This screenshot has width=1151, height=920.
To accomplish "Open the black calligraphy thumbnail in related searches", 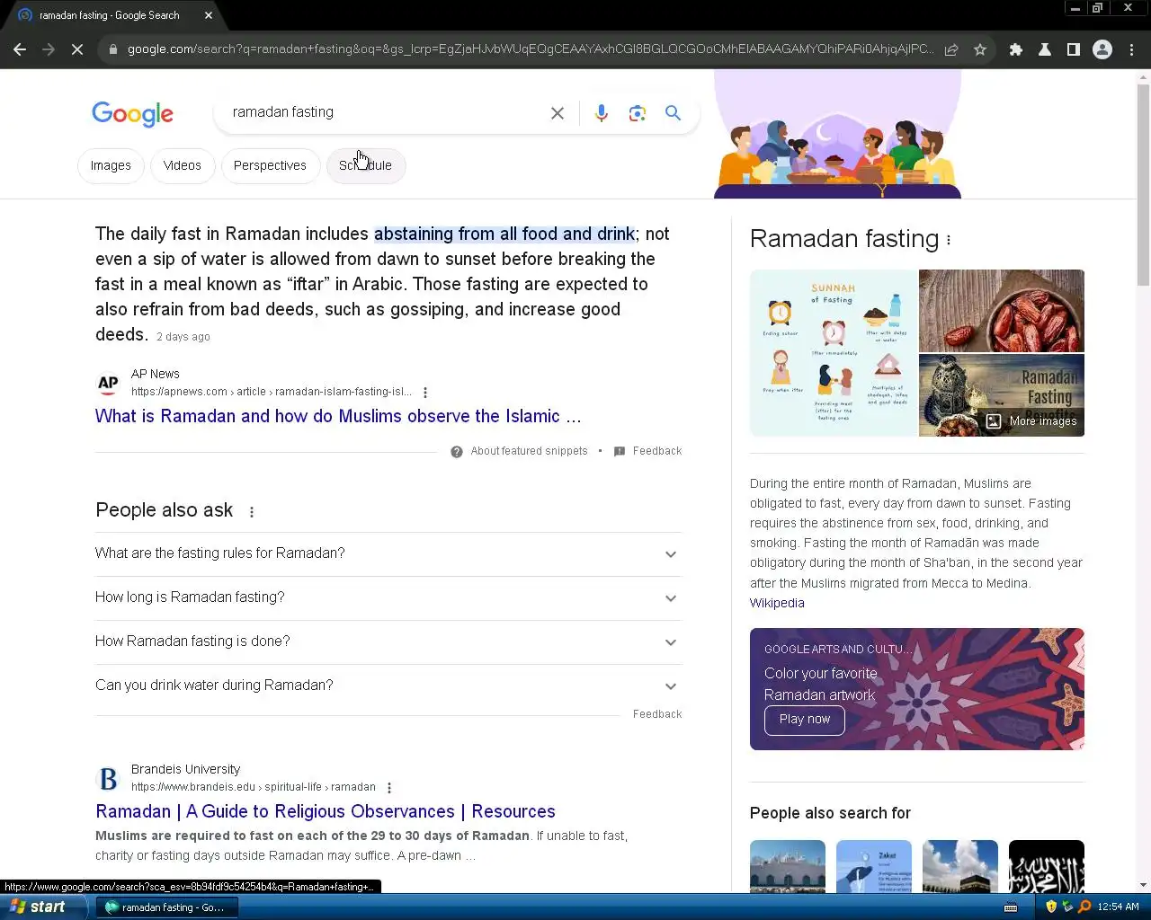I will (1047, 866).
